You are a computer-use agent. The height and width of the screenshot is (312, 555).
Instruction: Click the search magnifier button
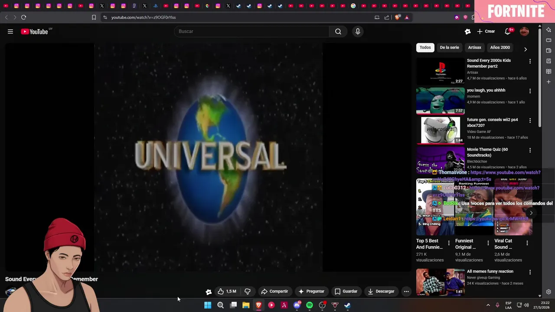[x=338, y=31]
